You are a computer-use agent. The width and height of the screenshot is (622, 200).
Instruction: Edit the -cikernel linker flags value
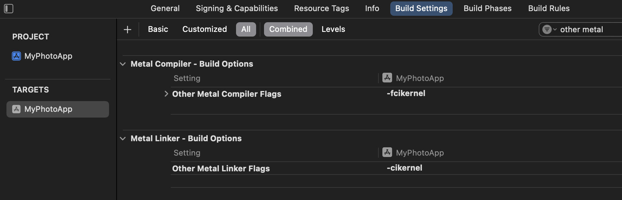click(405, 168)
